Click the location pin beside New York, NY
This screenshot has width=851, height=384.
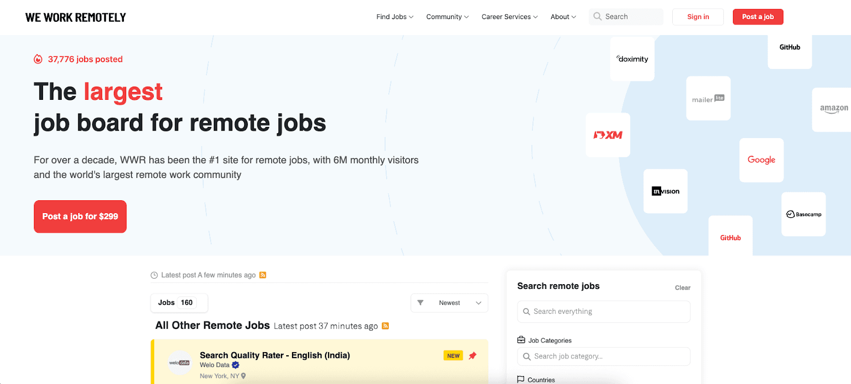tap(244, 376)
